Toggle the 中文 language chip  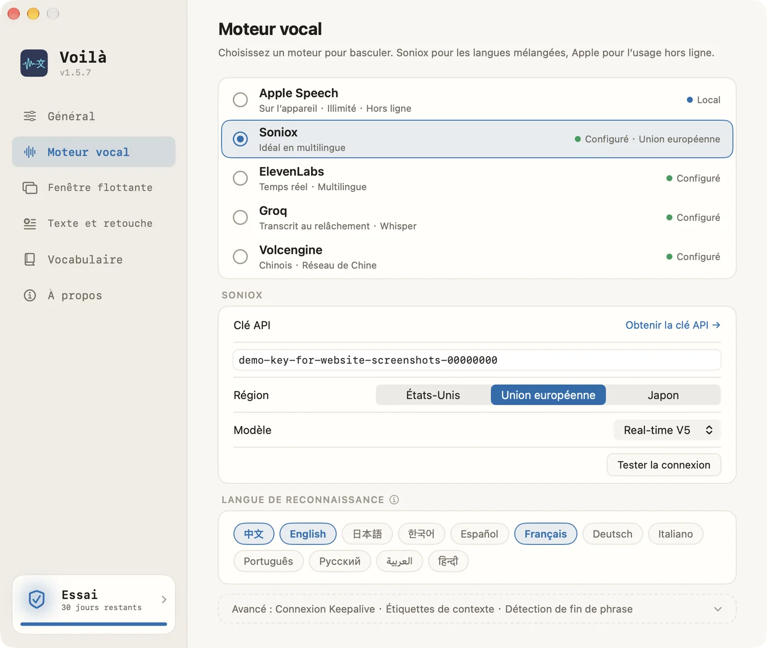tap(254, 534)
